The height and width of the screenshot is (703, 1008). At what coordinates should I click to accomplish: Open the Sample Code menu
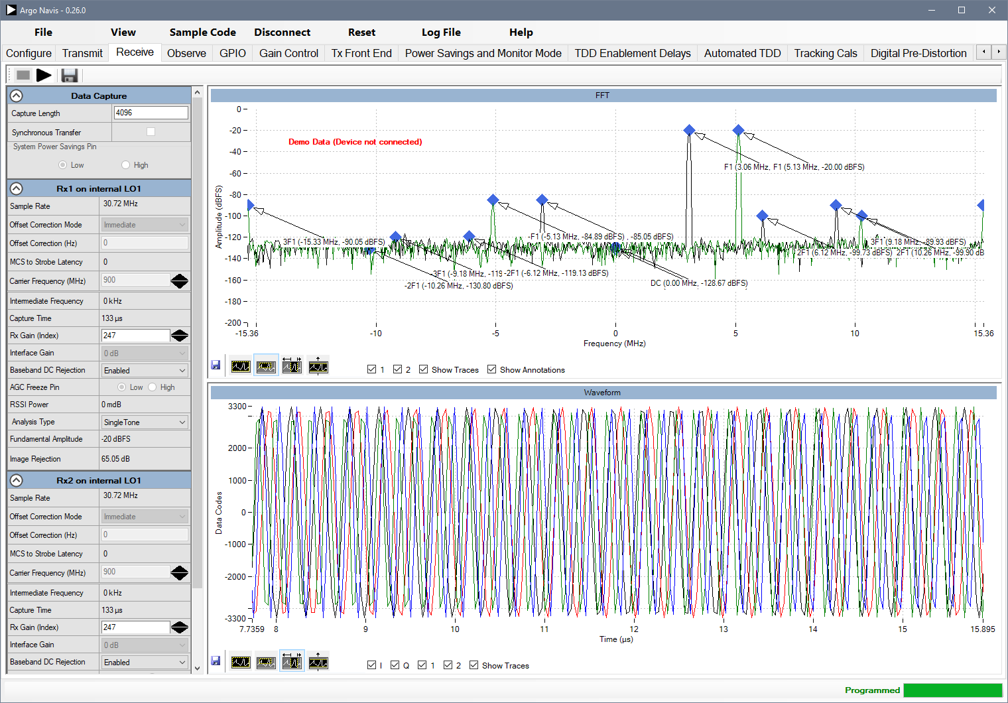point(202,32)
